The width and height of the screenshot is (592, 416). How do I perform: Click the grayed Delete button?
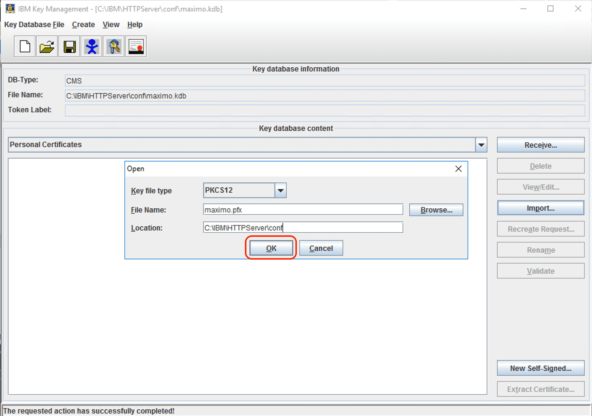pyautogui.click(x=541, y=166)
